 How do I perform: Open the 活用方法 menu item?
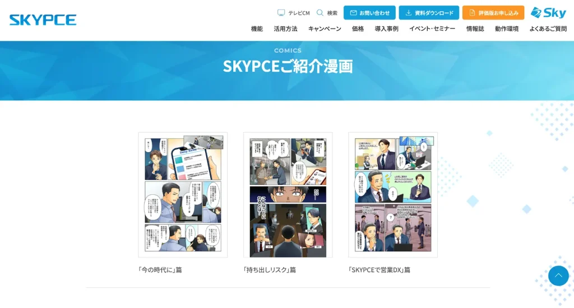[x=285, y=29]
